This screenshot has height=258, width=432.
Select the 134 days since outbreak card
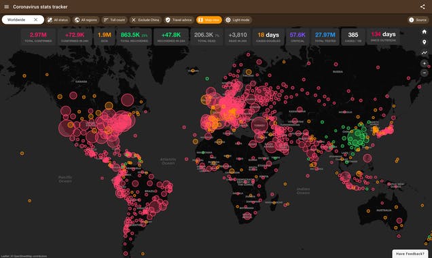pos(383,37)
